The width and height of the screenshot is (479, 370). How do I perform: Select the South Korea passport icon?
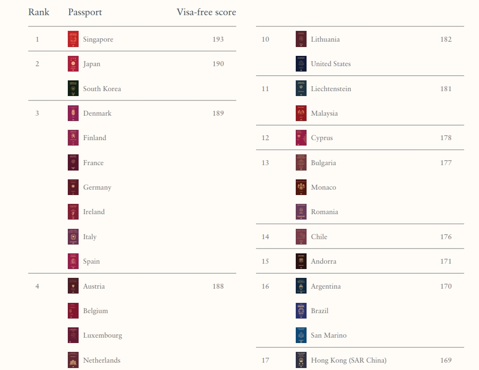73,89
